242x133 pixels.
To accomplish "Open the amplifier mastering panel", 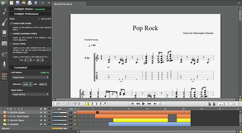I will (x=4, y=44).
